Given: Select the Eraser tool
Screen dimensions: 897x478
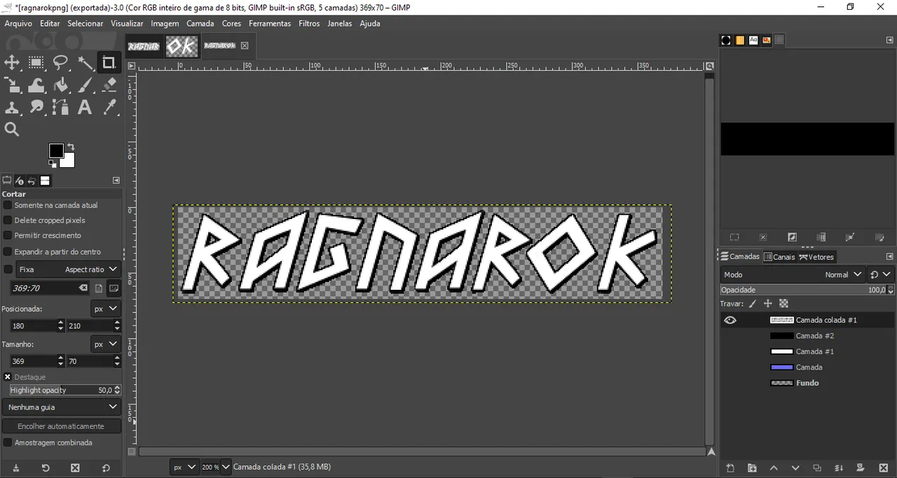Looking at the screenshot, I should click(109, 85).
